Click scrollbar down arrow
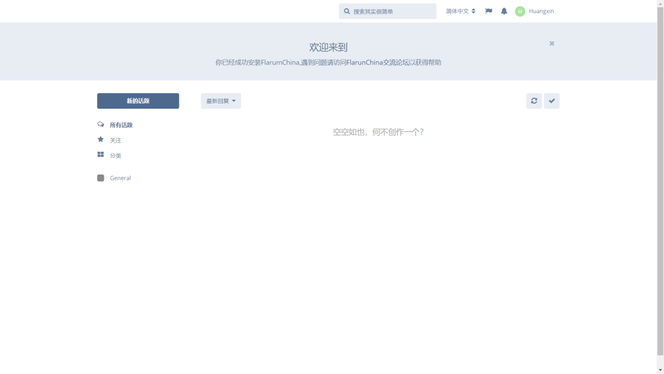The width and height of the screenshot is (664, 374). (660, 370)
